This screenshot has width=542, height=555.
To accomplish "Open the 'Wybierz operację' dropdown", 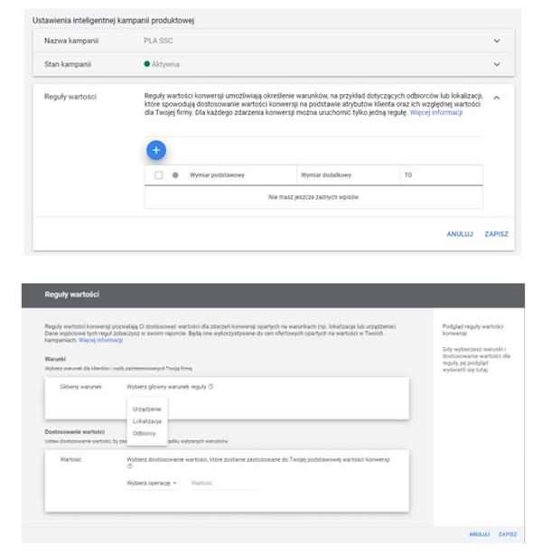I will coord(152,484).
